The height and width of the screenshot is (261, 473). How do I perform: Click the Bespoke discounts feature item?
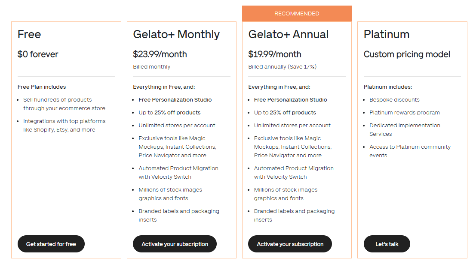pyautogui.click(x=394, y=100)
